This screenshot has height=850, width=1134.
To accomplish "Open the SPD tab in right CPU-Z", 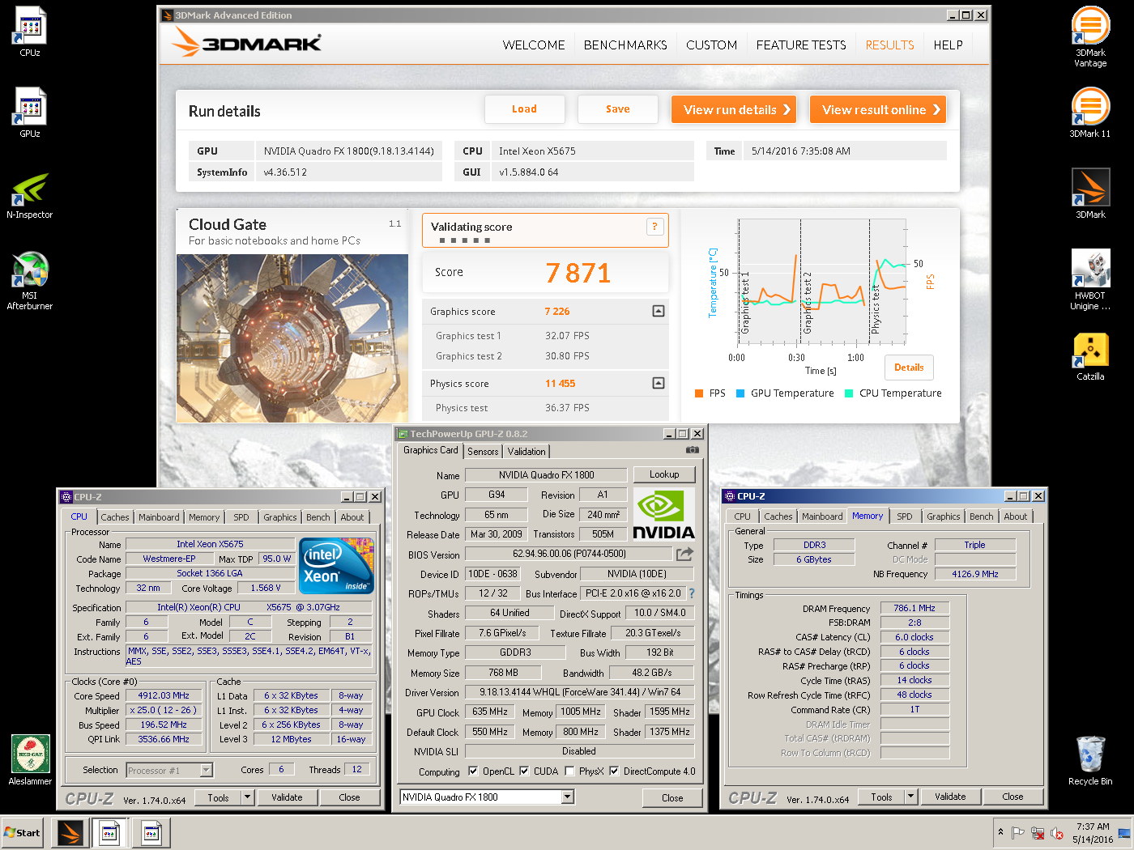I will click(905, 516).
